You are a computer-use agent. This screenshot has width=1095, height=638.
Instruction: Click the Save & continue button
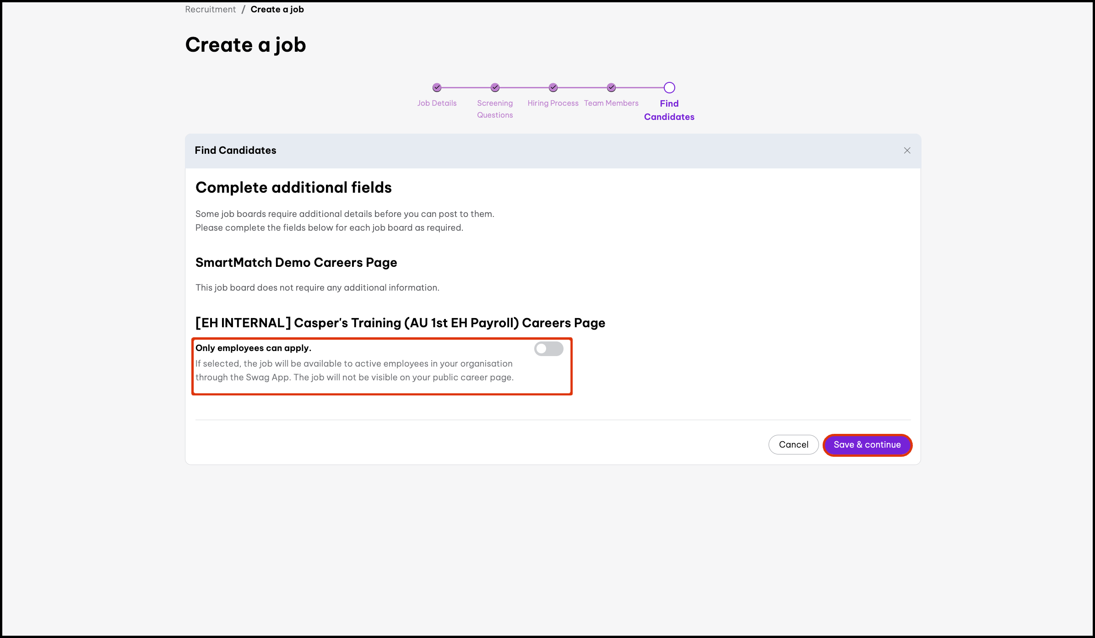(867, 445)
